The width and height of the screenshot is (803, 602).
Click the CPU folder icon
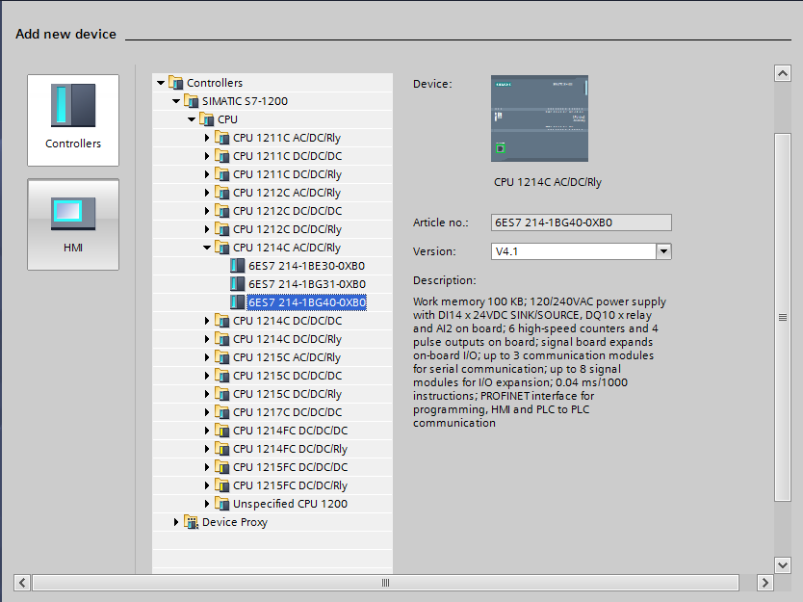pyautogui.click(x=206, y=119)
